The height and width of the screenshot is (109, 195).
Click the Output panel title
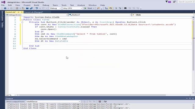[x=9, y=98]
